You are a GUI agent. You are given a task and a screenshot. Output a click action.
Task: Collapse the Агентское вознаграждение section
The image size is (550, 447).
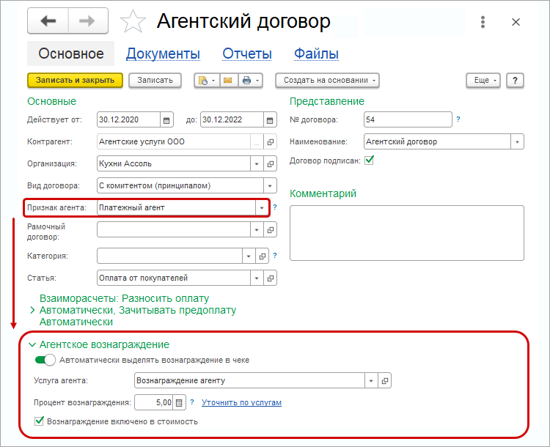pos(32,344)
